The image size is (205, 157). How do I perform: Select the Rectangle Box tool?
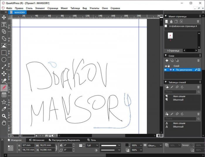4,53
